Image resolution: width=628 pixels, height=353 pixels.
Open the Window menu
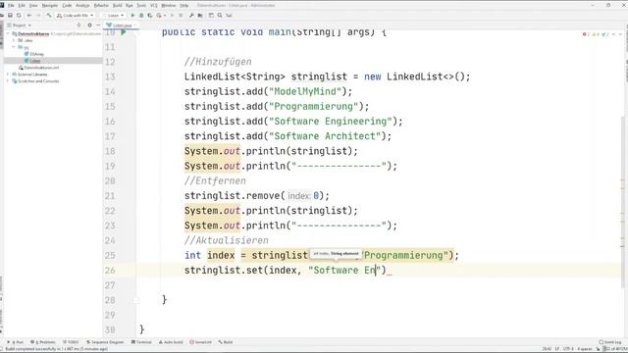coord(168,6)
